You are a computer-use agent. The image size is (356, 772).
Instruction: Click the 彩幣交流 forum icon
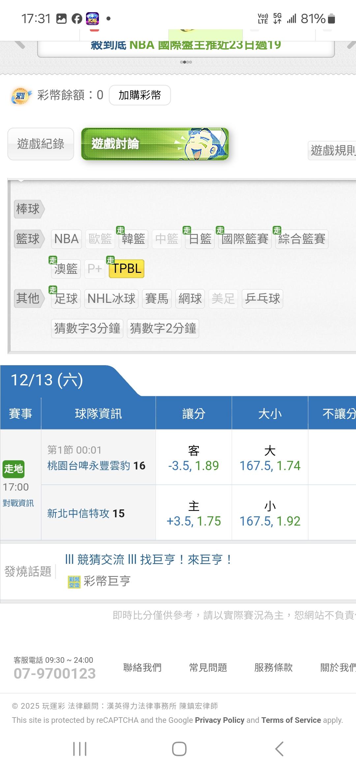74,582
